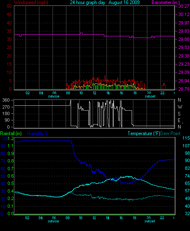Click the W compass label beside direction graph
The image size is (190, 231).
[180, 107]
